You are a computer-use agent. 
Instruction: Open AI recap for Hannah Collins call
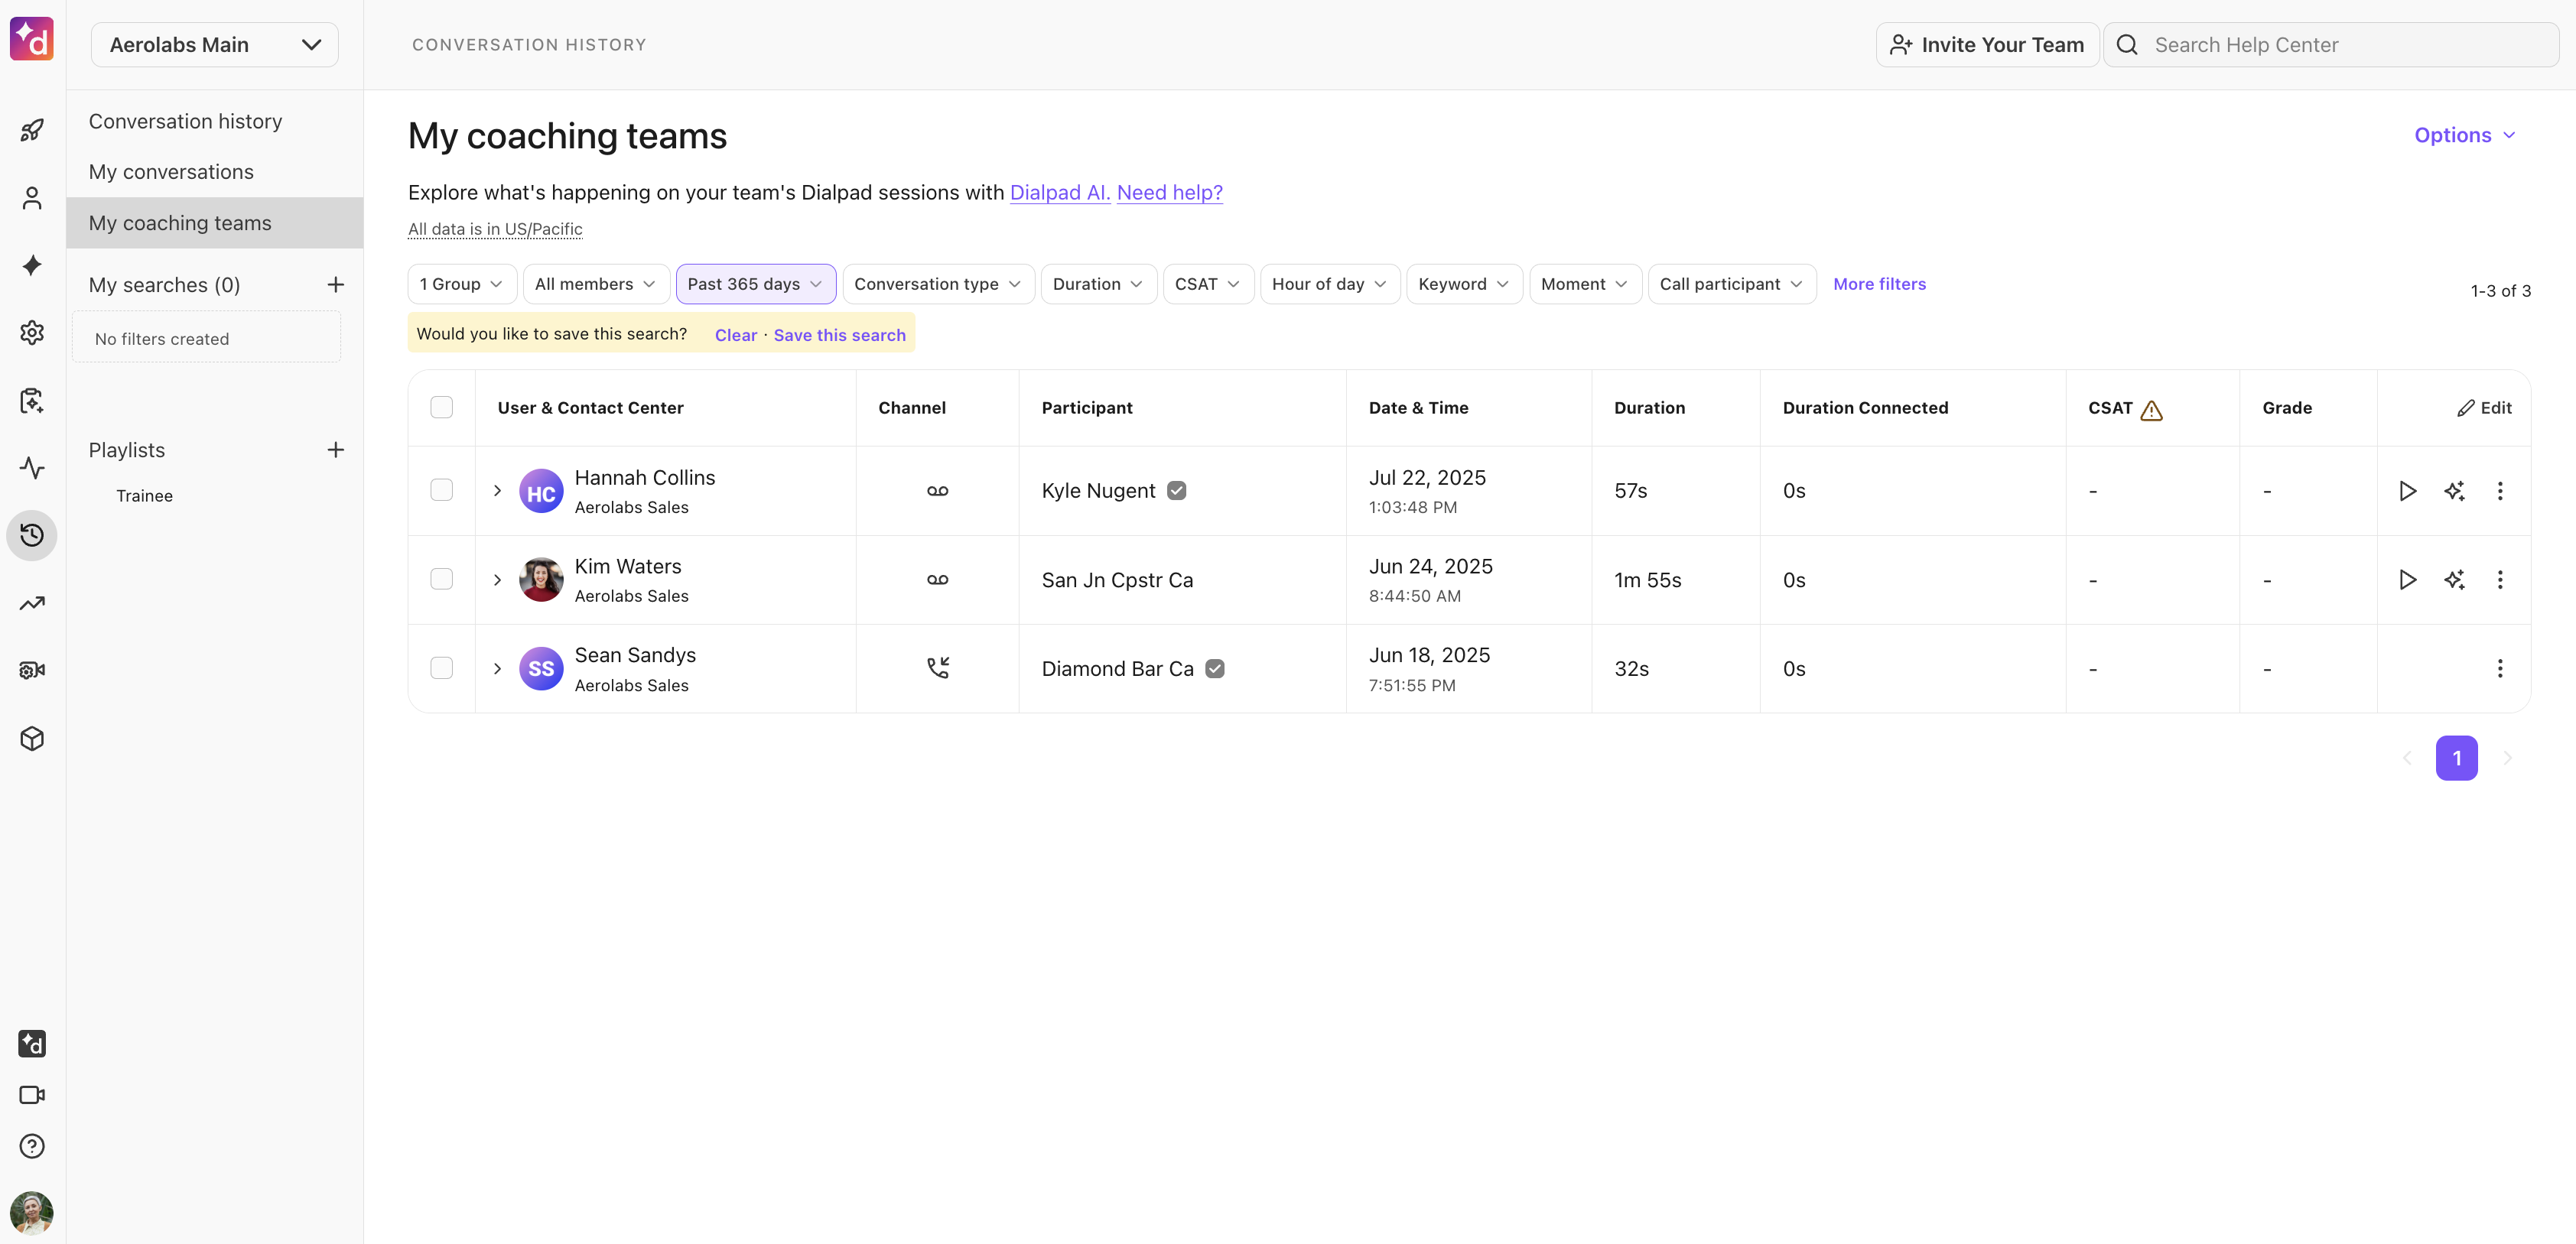pos(2454,491)
